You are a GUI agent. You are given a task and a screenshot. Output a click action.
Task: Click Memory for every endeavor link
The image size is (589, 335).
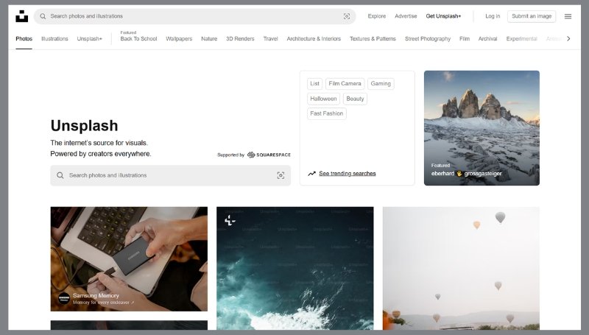click(103, 303)
